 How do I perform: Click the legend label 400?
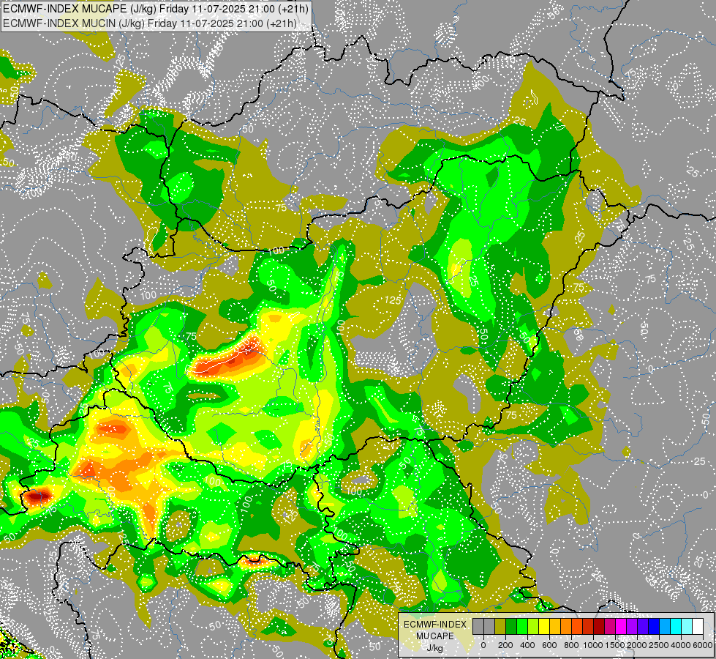pos(527,645)
